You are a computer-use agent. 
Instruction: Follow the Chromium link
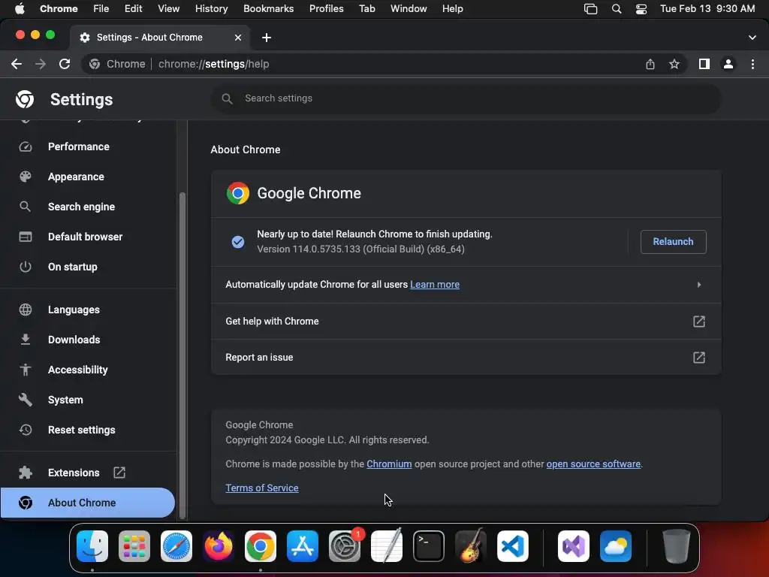[389, 464]
